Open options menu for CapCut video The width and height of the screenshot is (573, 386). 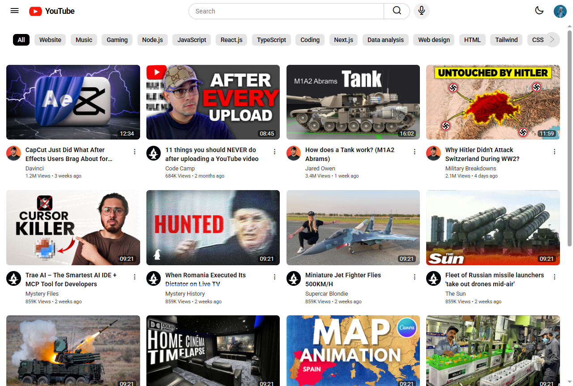tap(135, 152)
